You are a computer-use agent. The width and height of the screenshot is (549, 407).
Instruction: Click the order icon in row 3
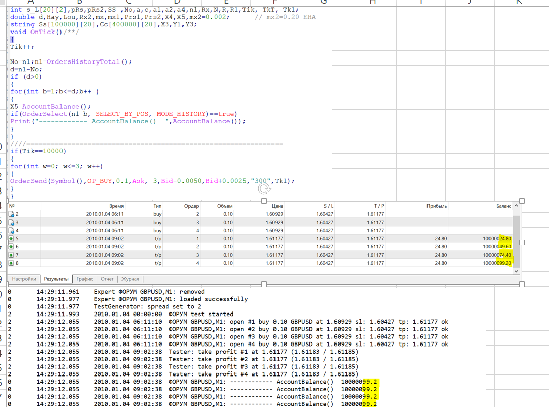11,222
